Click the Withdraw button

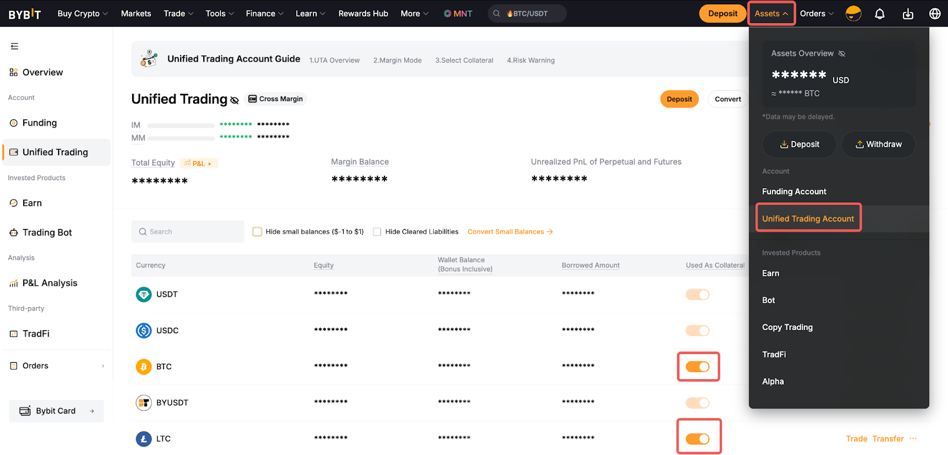878,144
